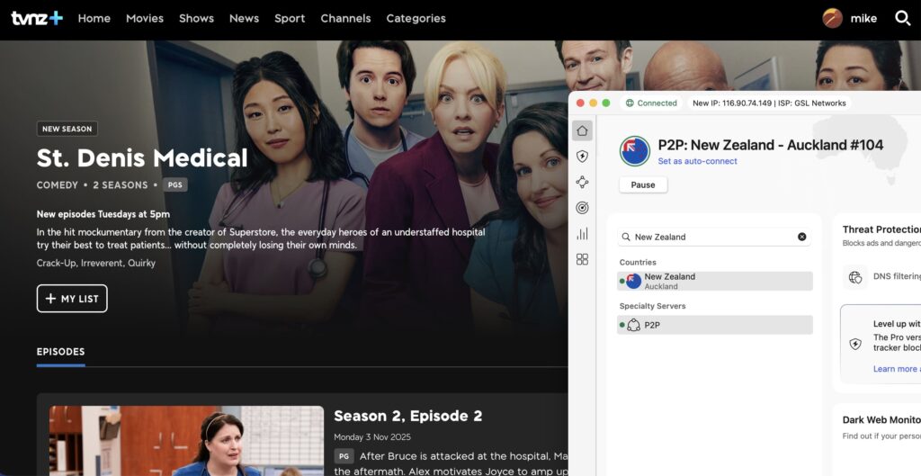Screen dimensions: 921x476
Task: Click the P2P: New Zealand - Auckland #104 heading
Action: pos(771,145)
